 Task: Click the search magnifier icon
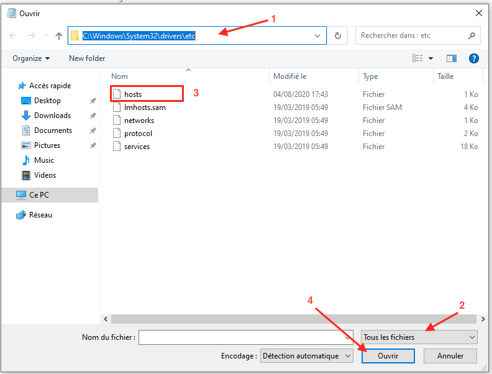(471, 35)
